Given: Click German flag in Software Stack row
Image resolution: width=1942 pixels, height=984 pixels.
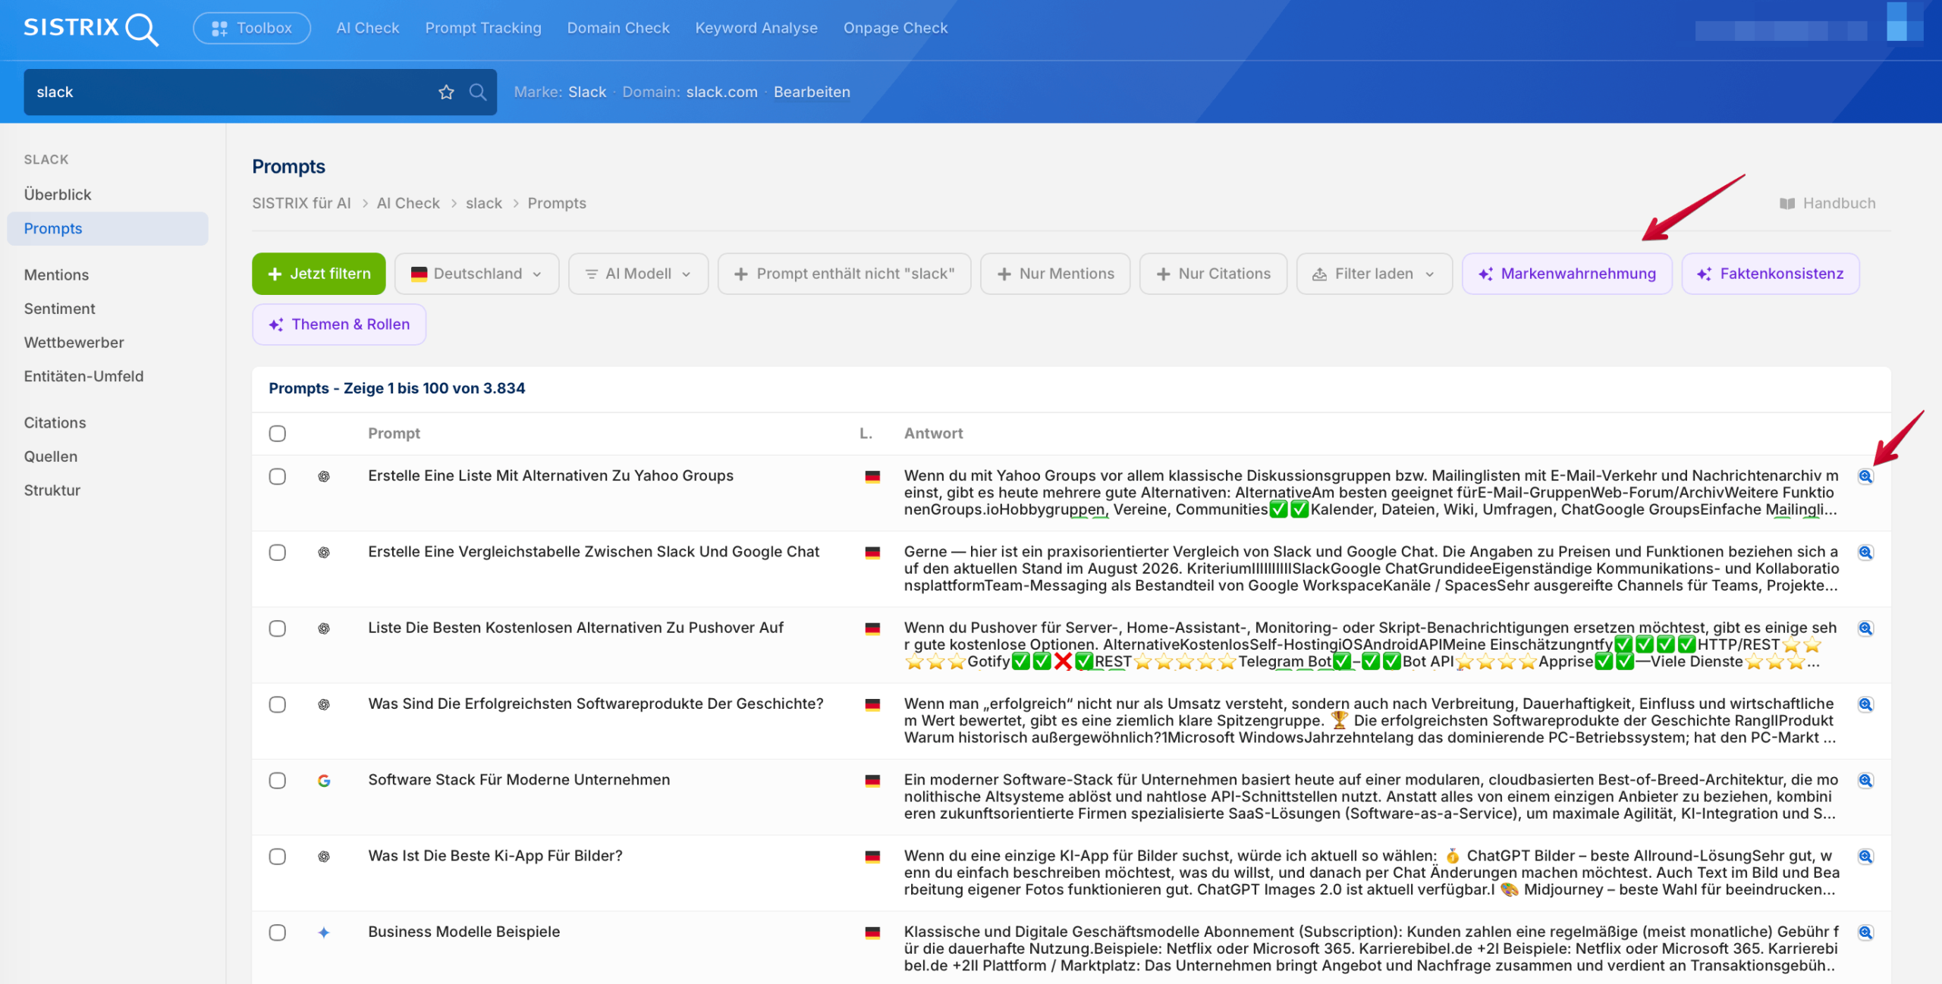Looking at the screenshot, I should point(872,780).
